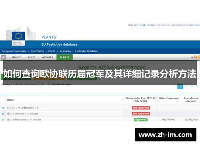Click expiration date 31/08/2020
The image size is (200, 145).
click(191, 120)
